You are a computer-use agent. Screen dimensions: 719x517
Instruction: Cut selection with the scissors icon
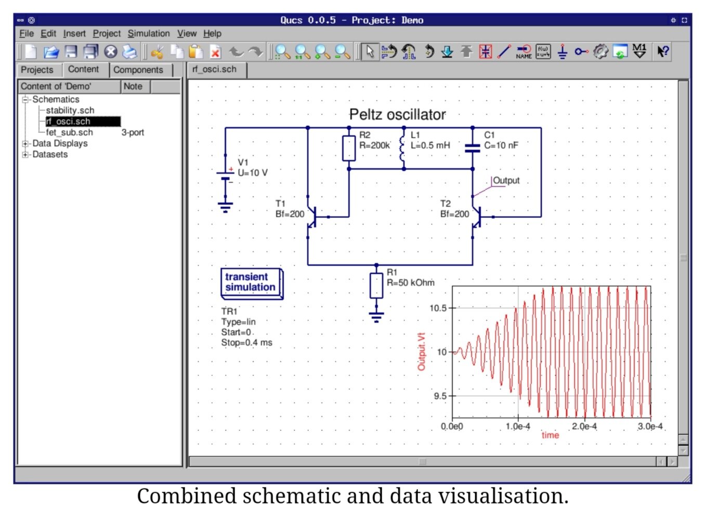[157, 51]
